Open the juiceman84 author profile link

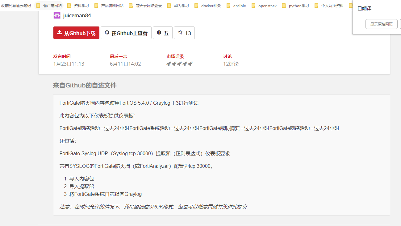pos(77,16)
